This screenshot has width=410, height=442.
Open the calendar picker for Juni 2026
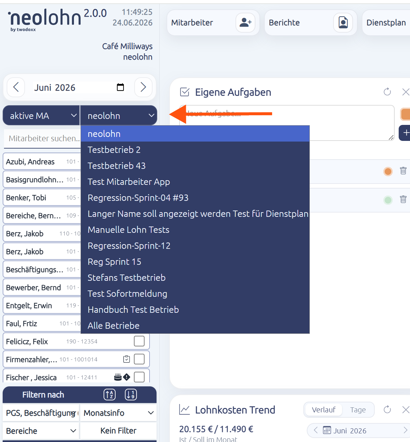(x=120, y=87)
